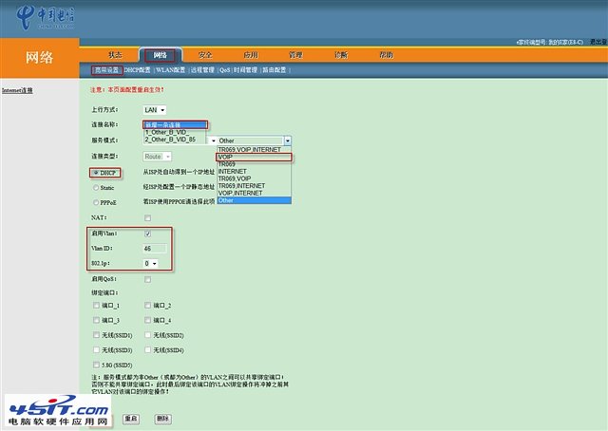Check the 5.8G (SSID5) checkbox
Viewport: 608px width, 431px height.
tap(96, 365)
